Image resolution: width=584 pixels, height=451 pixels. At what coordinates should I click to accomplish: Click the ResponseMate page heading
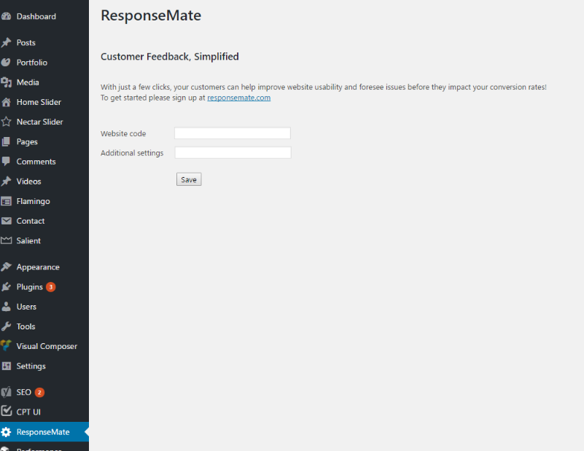(x=151, y=15)
